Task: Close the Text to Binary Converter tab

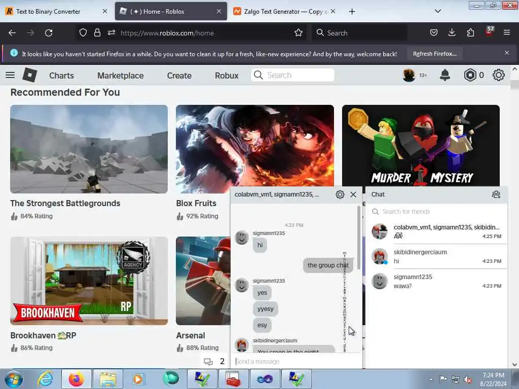Action: coord(104,11)
